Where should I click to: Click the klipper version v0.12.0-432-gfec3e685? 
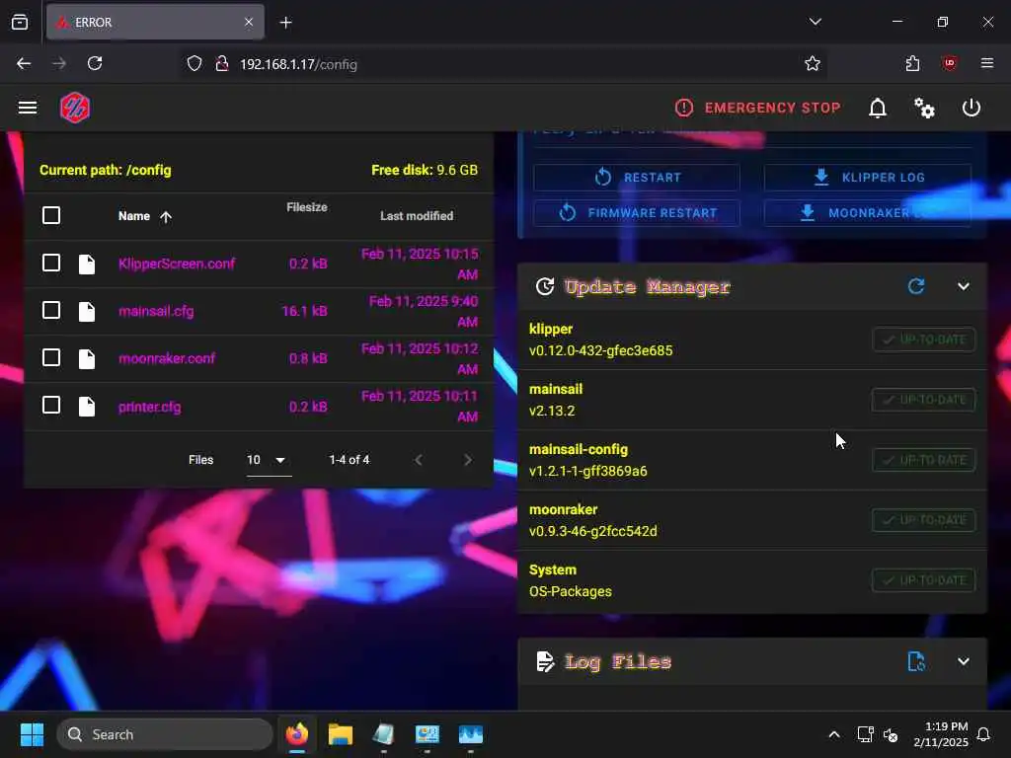[601, 350]
